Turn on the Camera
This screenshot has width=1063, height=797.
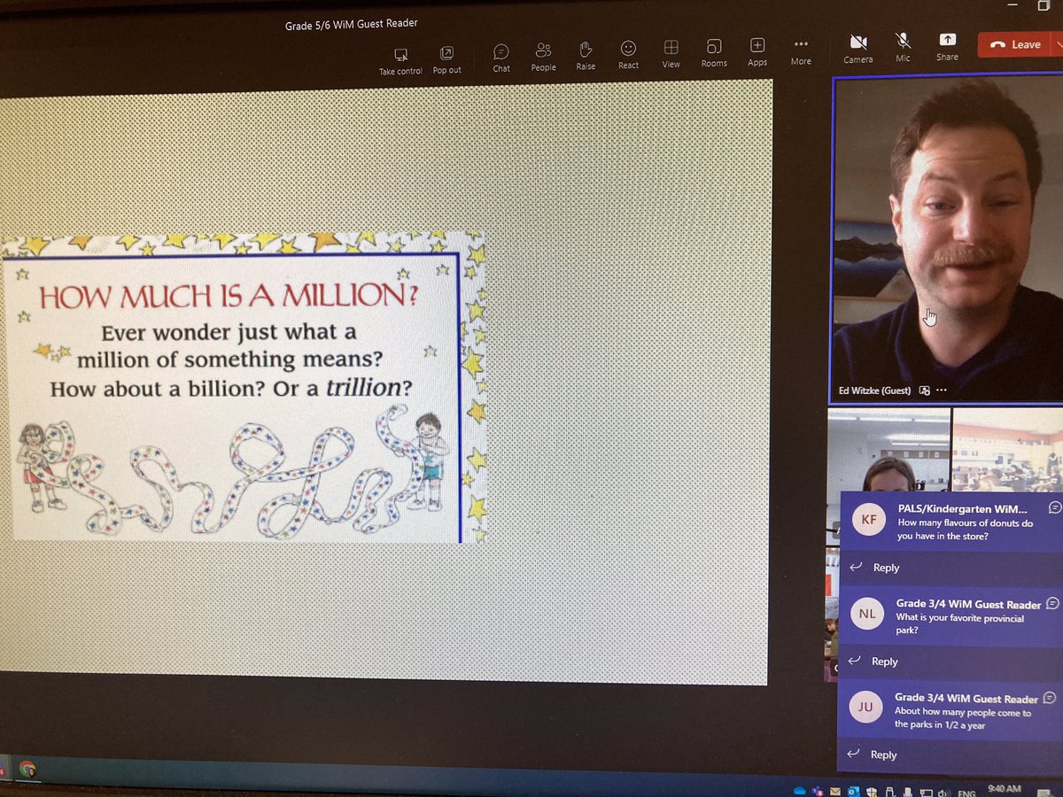[x=857, y=49]
